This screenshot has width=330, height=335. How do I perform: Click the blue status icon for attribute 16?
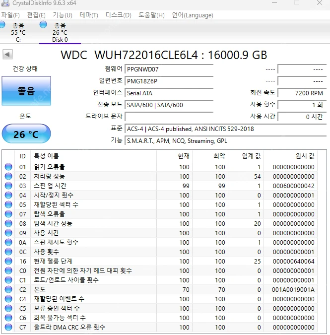8,261
